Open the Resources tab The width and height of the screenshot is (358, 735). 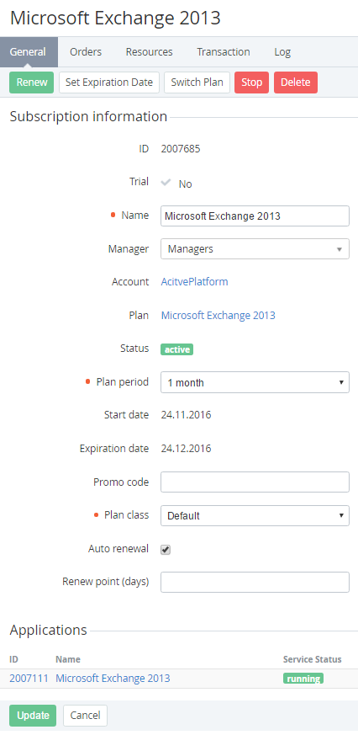[150, 52]
